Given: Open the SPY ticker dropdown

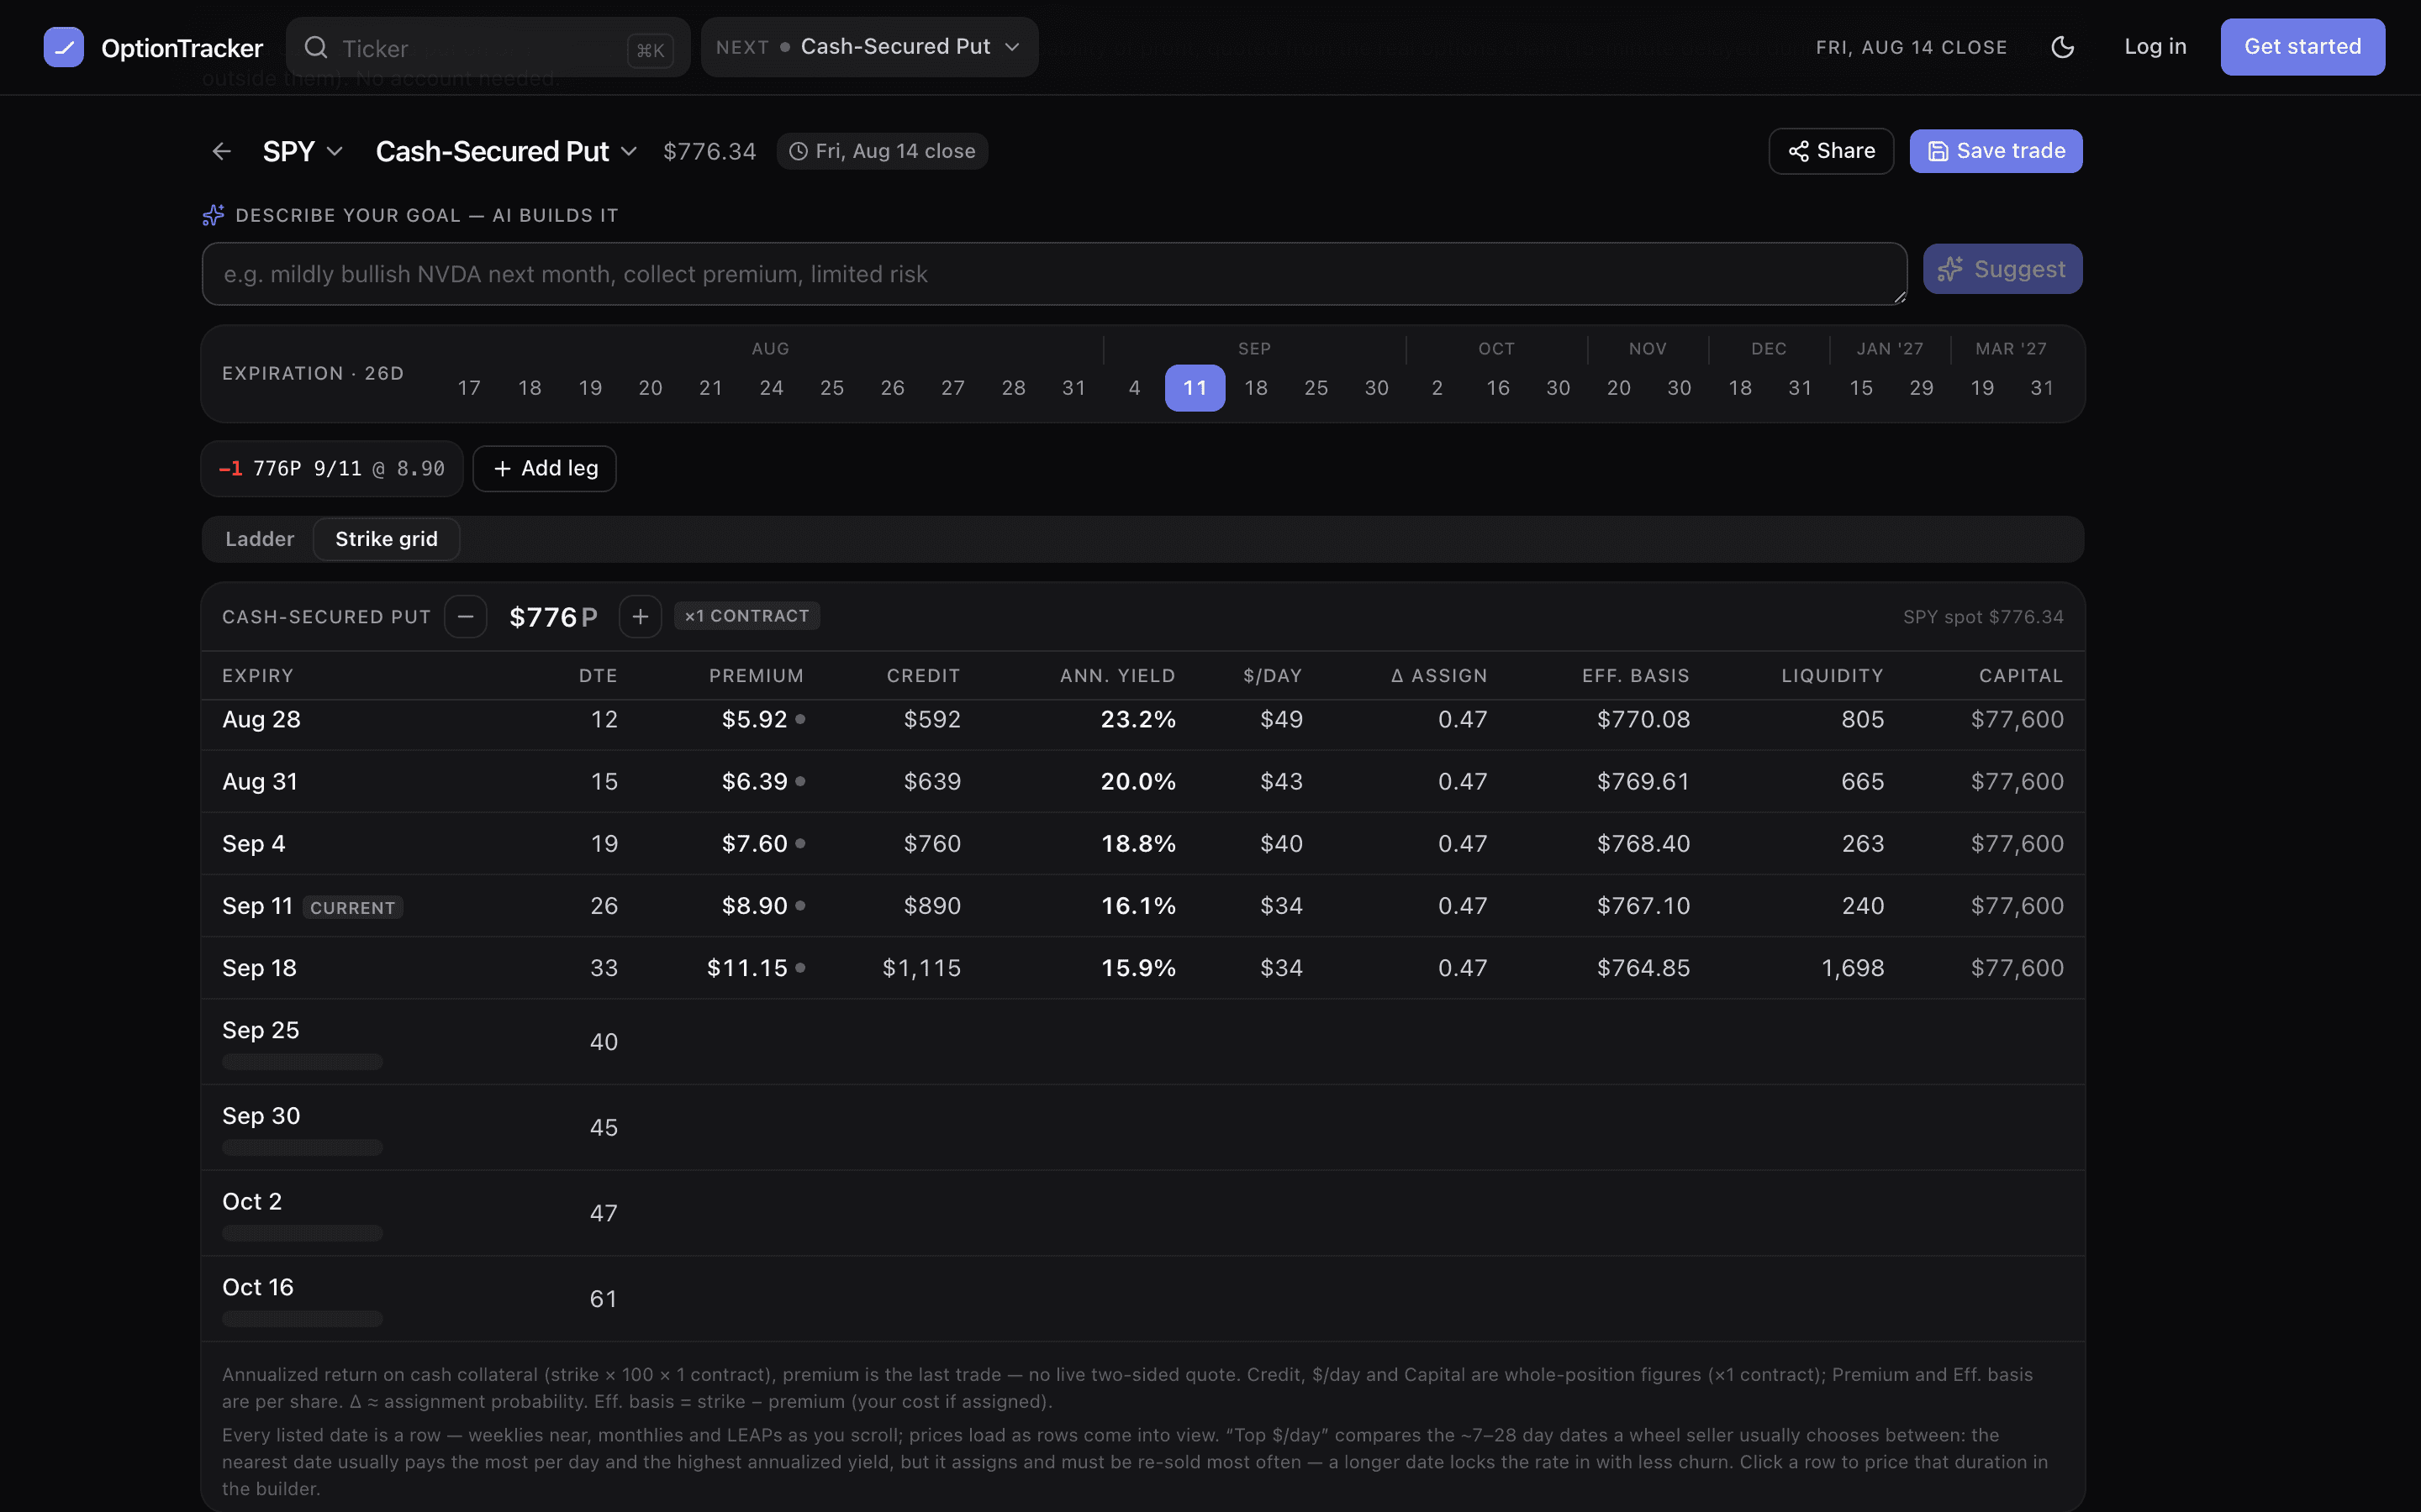Looking at the screenshot, I should pos(302,151).
